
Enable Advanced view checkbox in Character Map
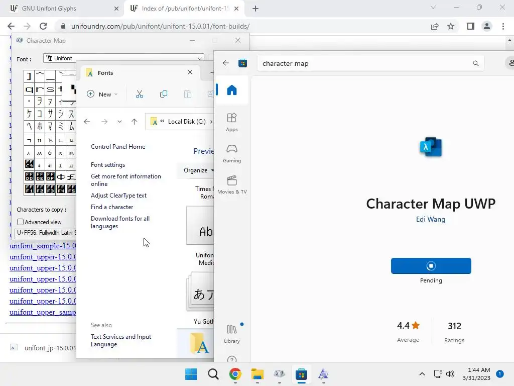click(20, 222)
